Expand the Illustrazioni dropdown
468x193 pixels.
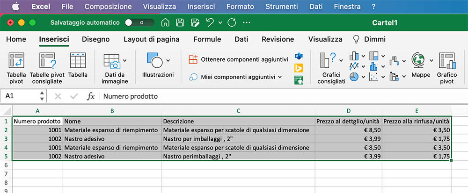(168, 60)
